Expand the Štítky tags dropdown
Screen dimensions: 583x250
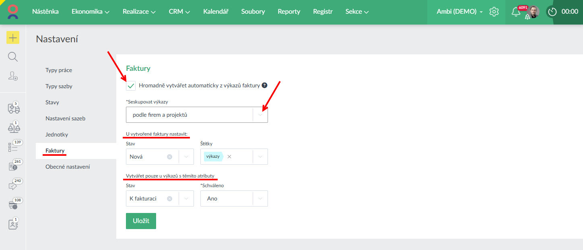tap(260, 157)
